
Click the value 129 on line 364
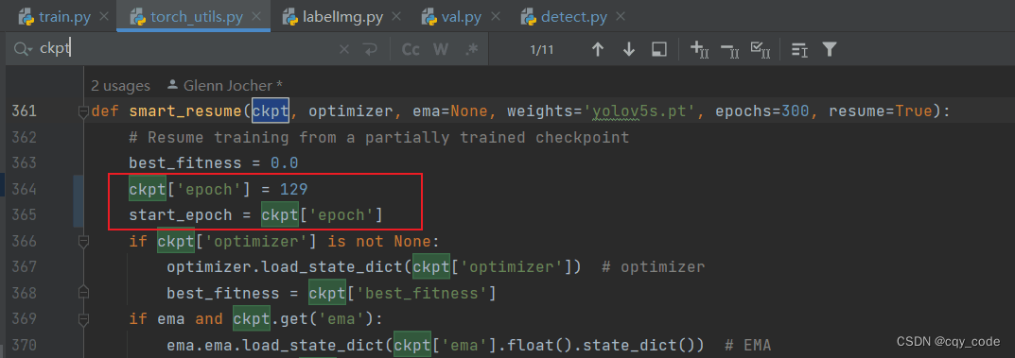[x=293, y=189]
